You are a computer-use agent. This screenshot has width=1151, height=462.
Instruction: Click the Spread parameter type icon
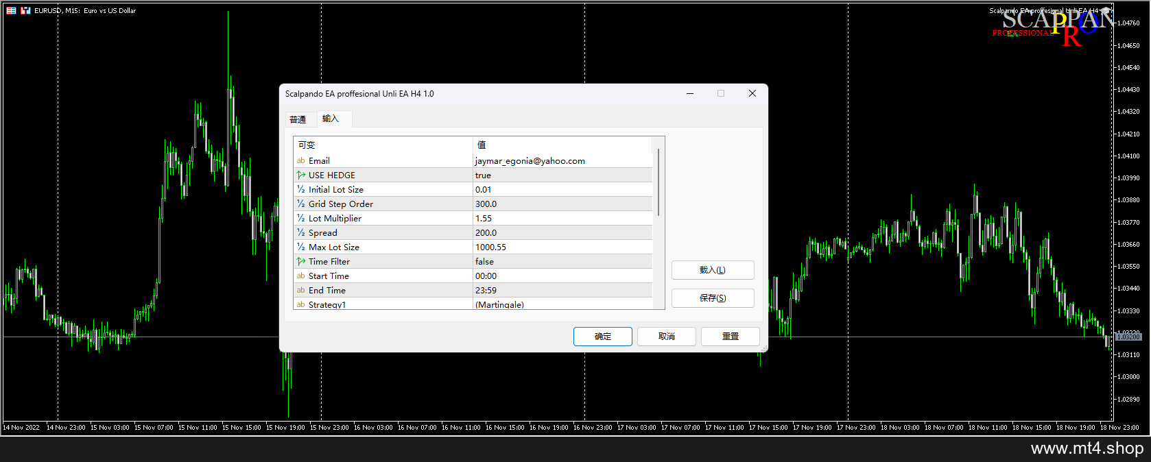click(300, 233)
